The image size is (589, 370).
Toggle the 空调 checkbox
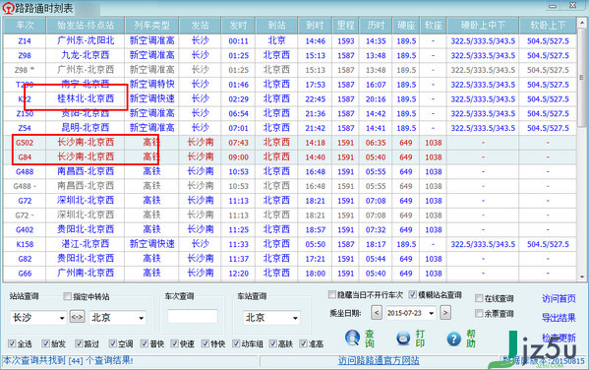point(113,343)
